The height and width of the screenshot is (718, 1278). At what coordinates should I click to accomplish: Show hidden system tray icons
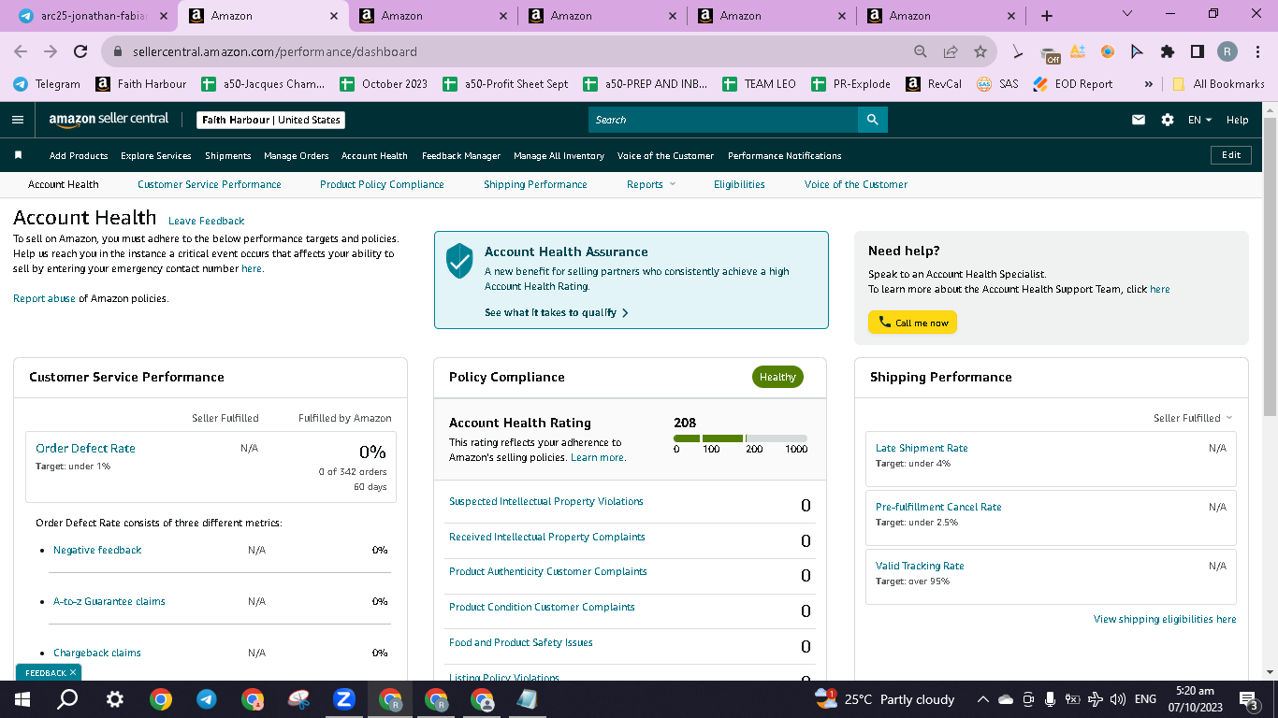pyautogui.click(x=982, y=699)
